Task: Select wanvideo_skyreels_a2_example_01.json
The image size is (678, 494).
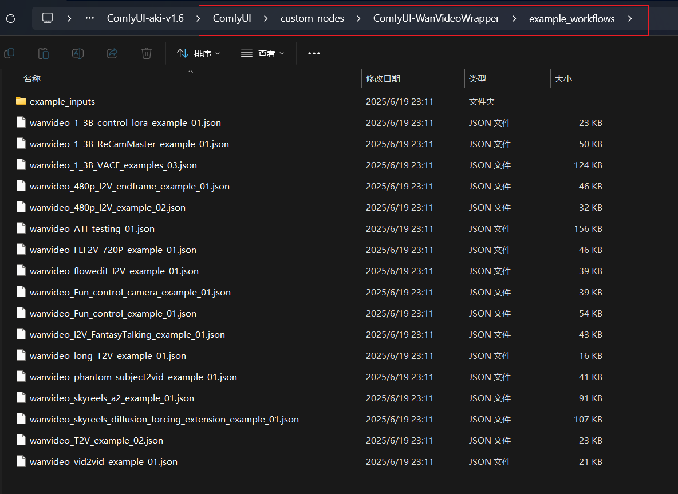Action: tap(112, 398)
